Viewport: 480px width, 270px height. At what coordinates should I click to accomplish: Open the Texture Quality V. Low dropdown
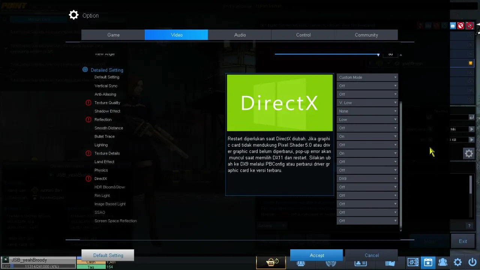(367, 103)
